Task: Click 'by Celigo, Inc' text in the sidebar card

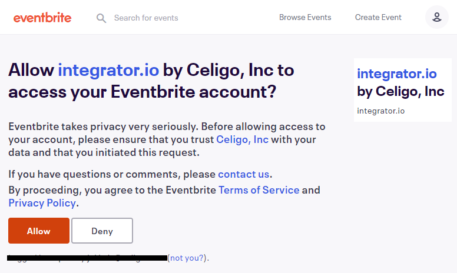Action: click(400, 92)
